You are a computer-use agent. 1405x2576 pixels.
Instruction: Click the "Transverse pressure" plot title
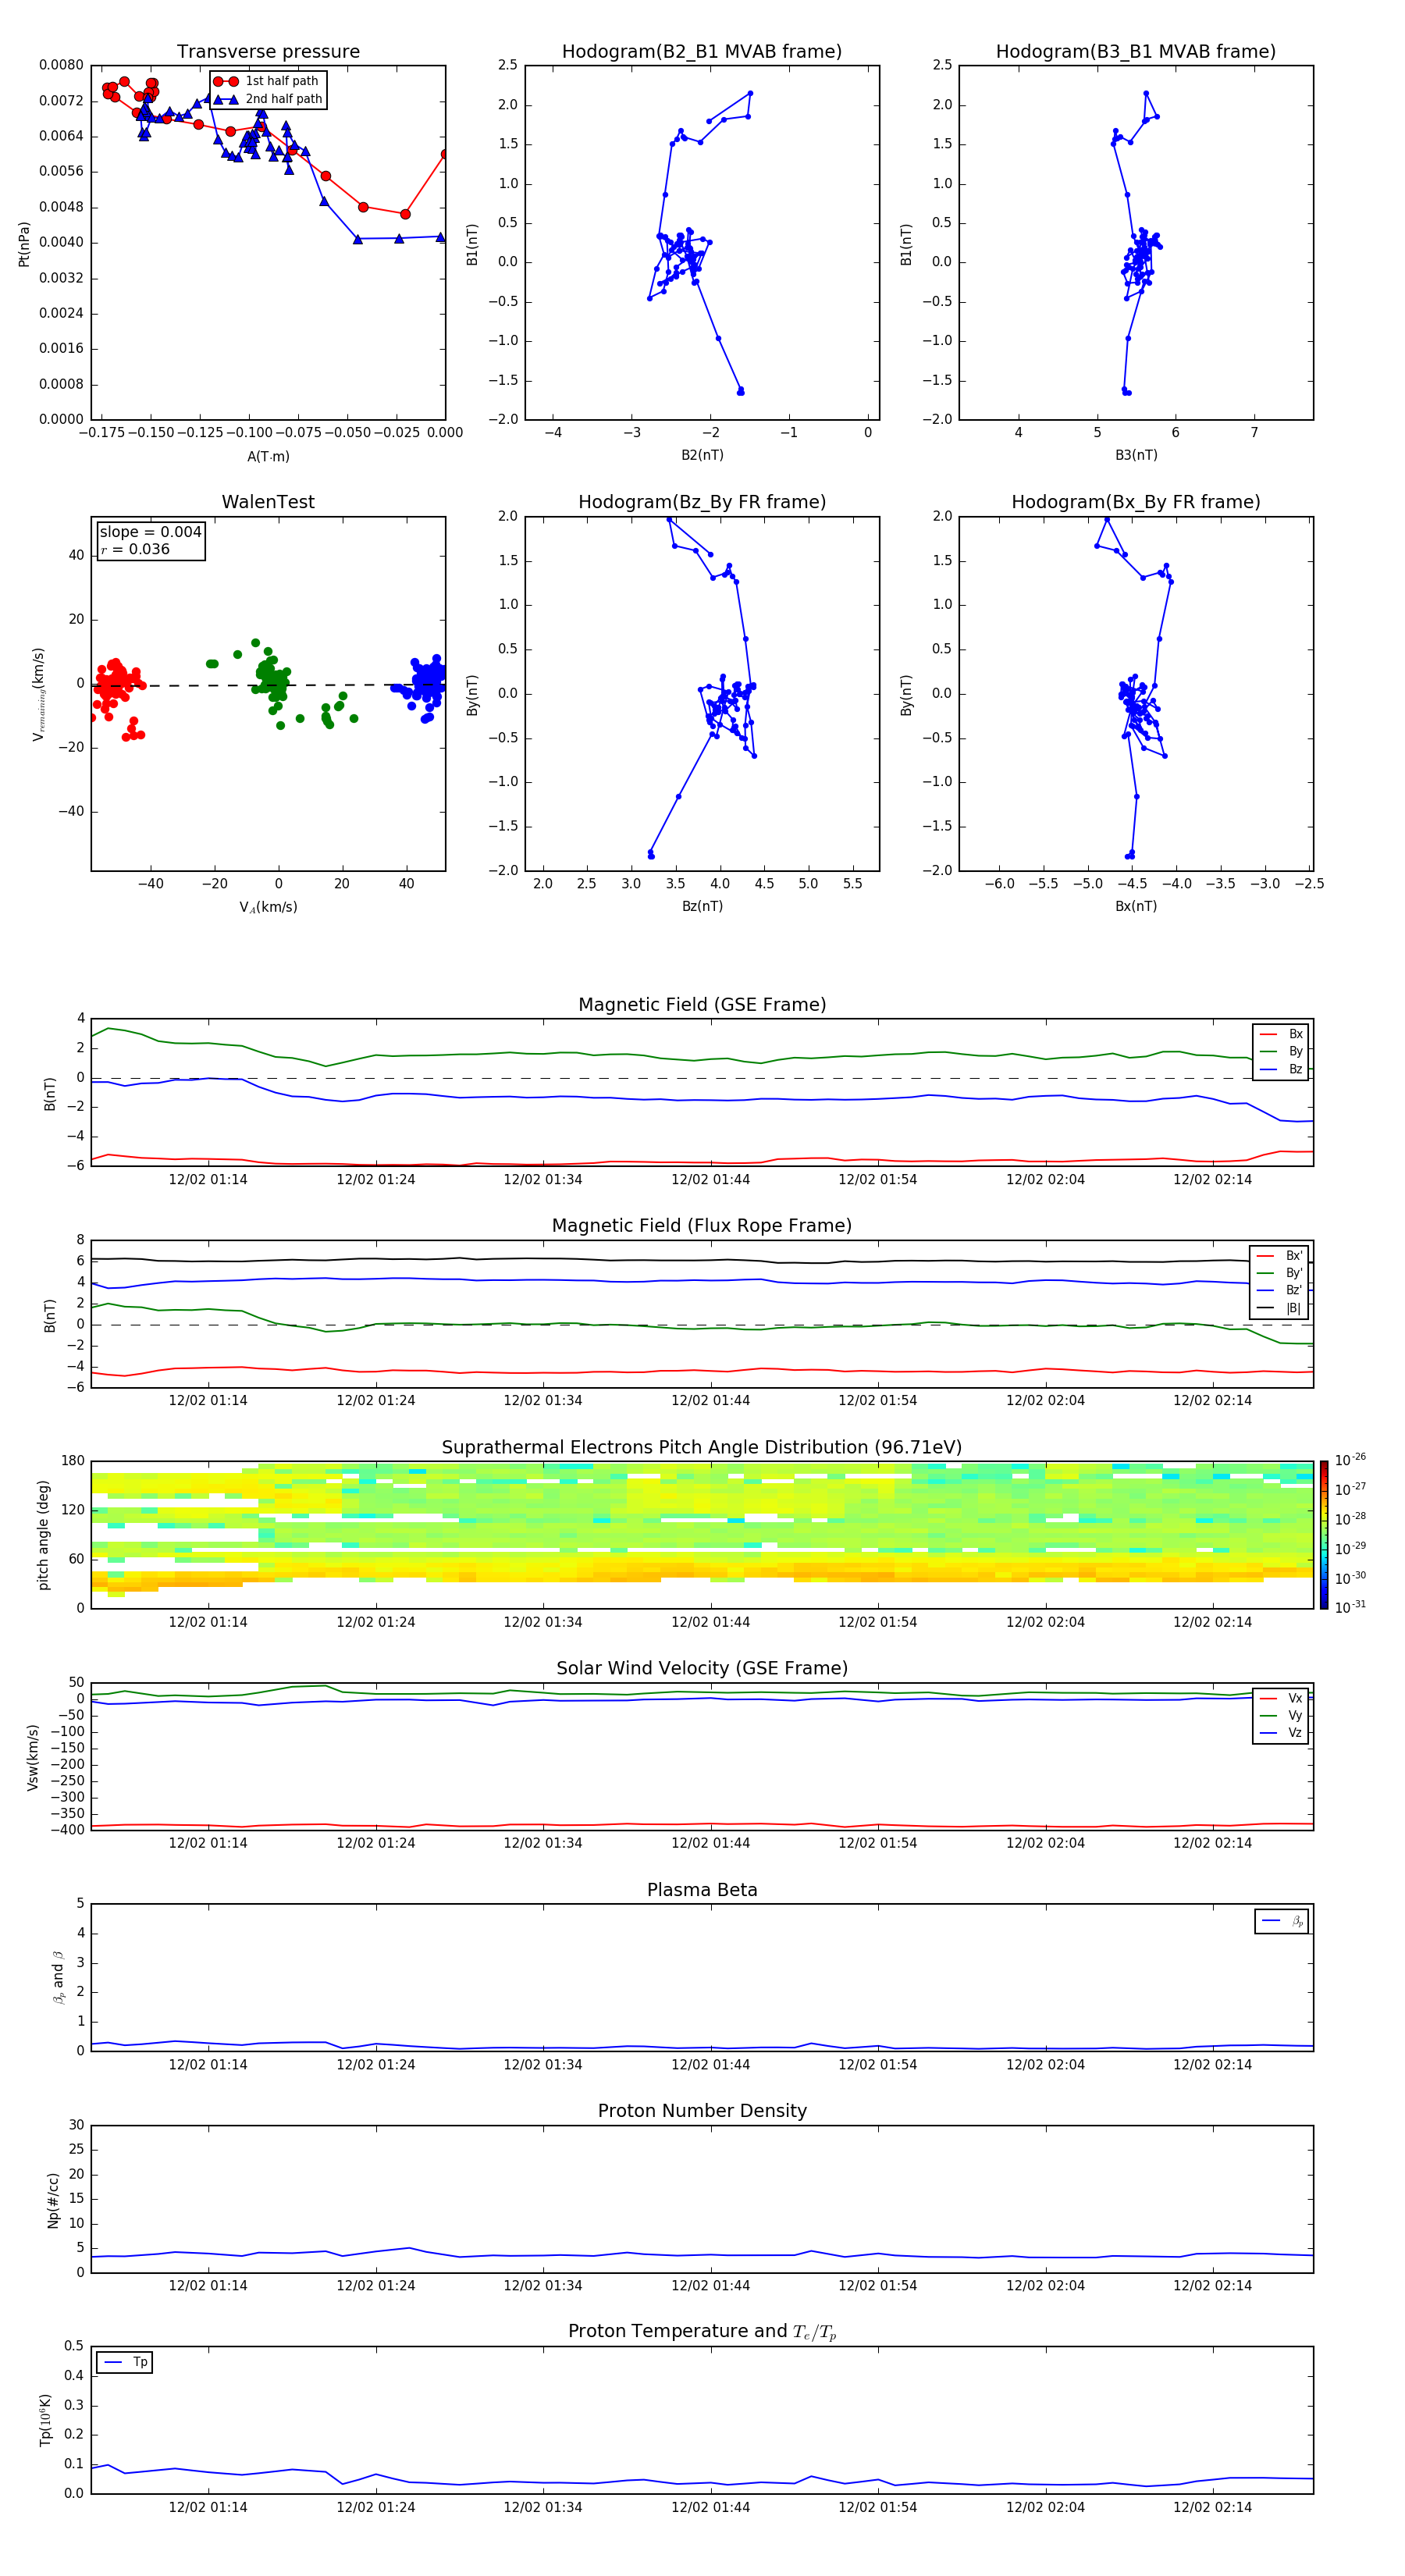tap(268, 51)
